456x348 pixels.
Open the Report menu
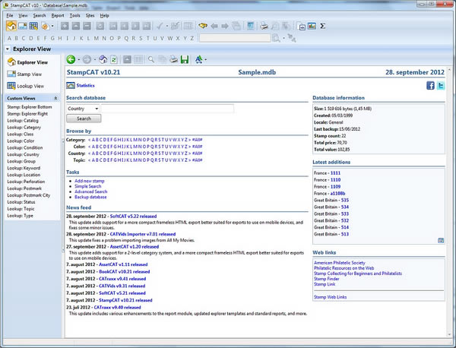[x=59, y=14]
